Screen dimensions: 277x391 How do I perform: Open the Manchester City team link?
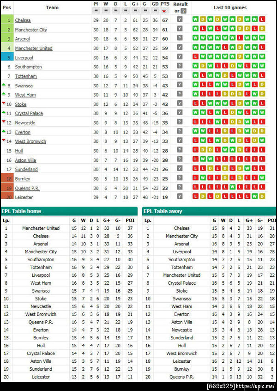point(31,30)
